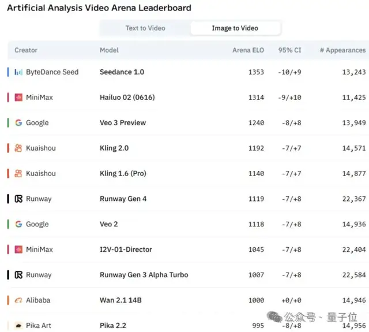369x332 pixels.
Task: Click the Pika Art logo icon
Action: (18, 326)
